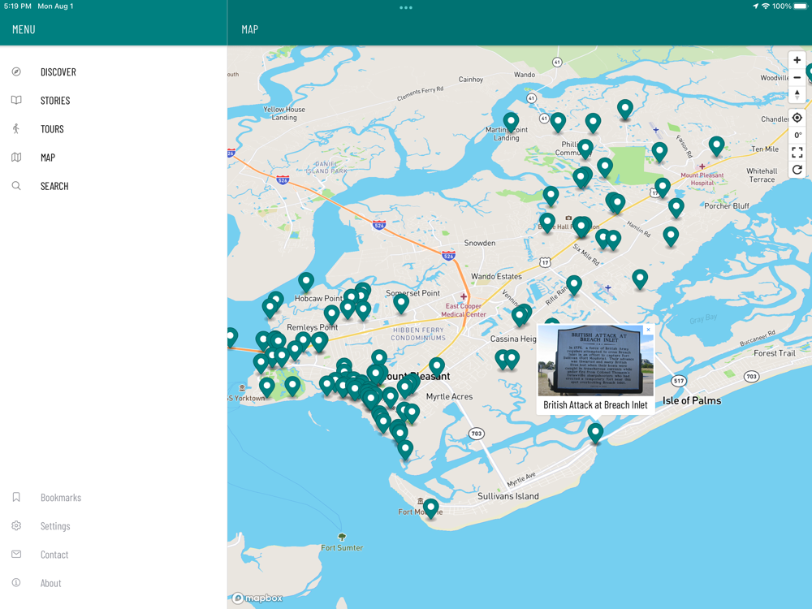Viewport: 812px width, 609px height.
Task: Tap the Wi-Fi status icon
Action: pos(766,6)
